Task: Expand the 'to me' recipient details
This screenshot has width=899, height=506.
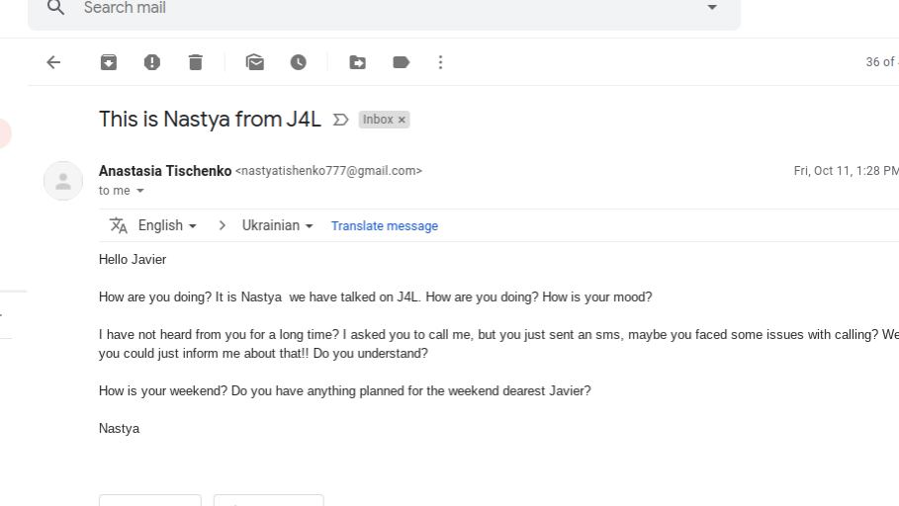Action: (139, 191)
